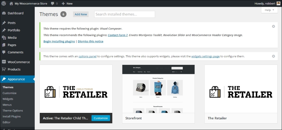
Task: Open the widgets settings page link
Action: coord(205,56)
